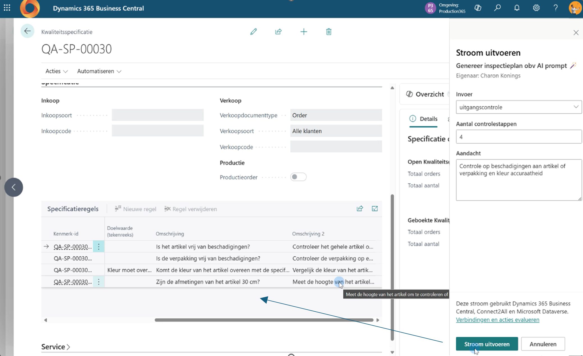Close the Stroom uitvoeren panel
Screen dimensions: 583x356
(576, 33)
